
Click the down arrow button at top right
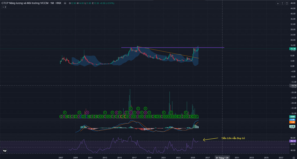[x=278, y=3]
